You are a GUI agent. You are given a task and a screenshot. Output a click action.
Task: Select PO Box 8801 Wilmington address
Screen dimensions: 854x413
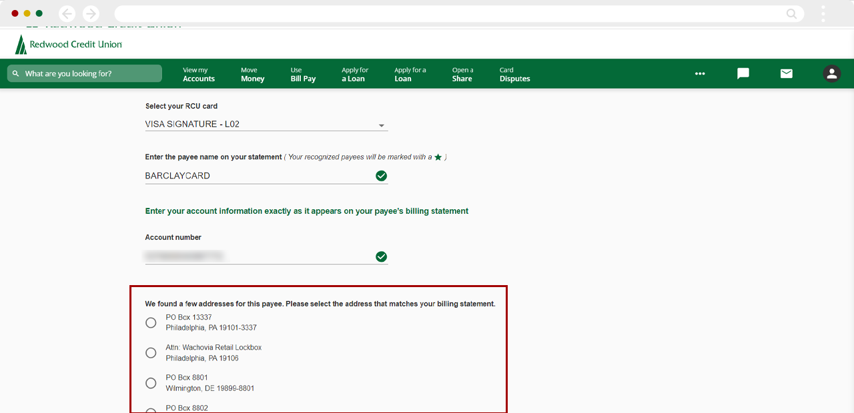click(x=151, y=383)
